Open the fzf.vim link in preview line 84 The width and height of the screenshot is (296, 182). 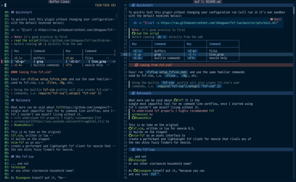pos(137,129)
